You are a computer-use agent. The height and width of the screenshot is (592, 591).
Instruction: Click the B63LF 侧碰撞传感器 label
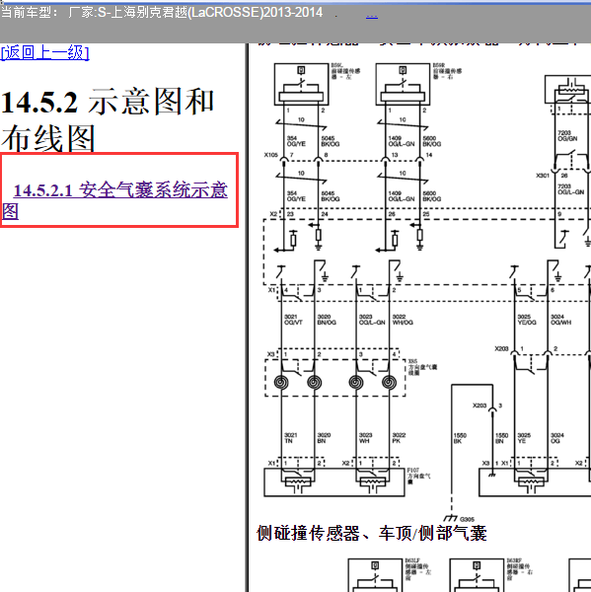point(418,569)
